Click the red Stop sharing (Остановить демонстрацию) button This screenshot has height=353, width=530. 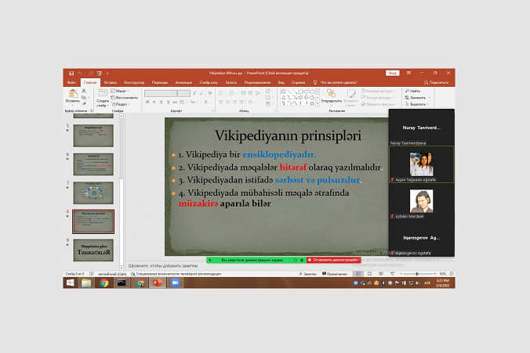click(334, 260)
